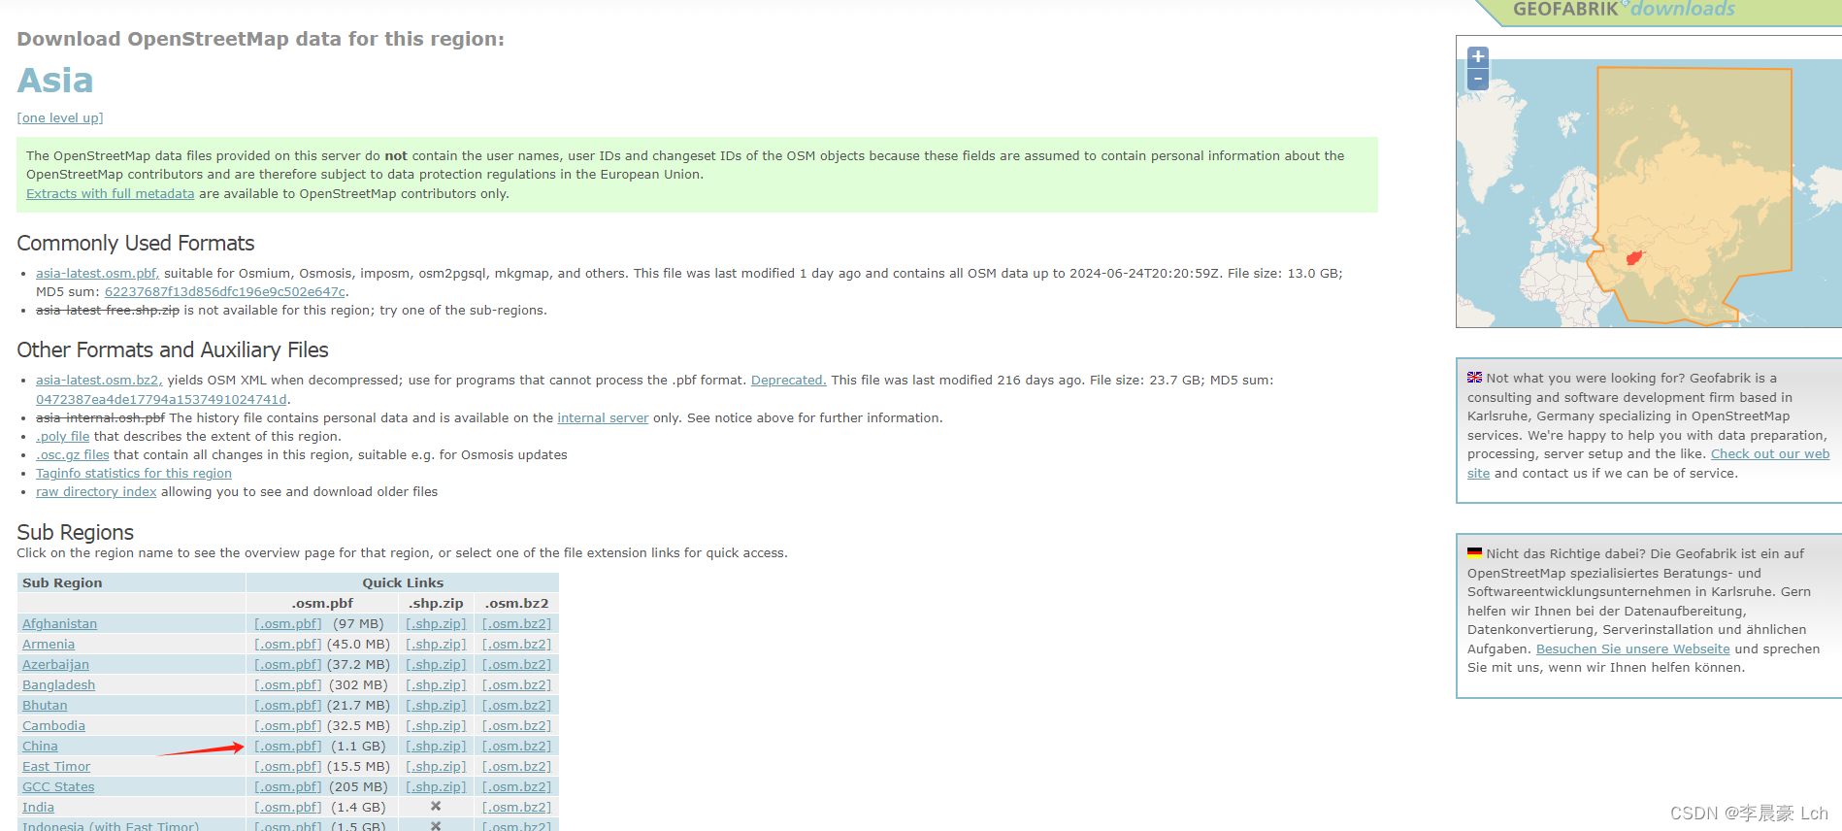Click the German flag icon

click(x=1474, y=553)
